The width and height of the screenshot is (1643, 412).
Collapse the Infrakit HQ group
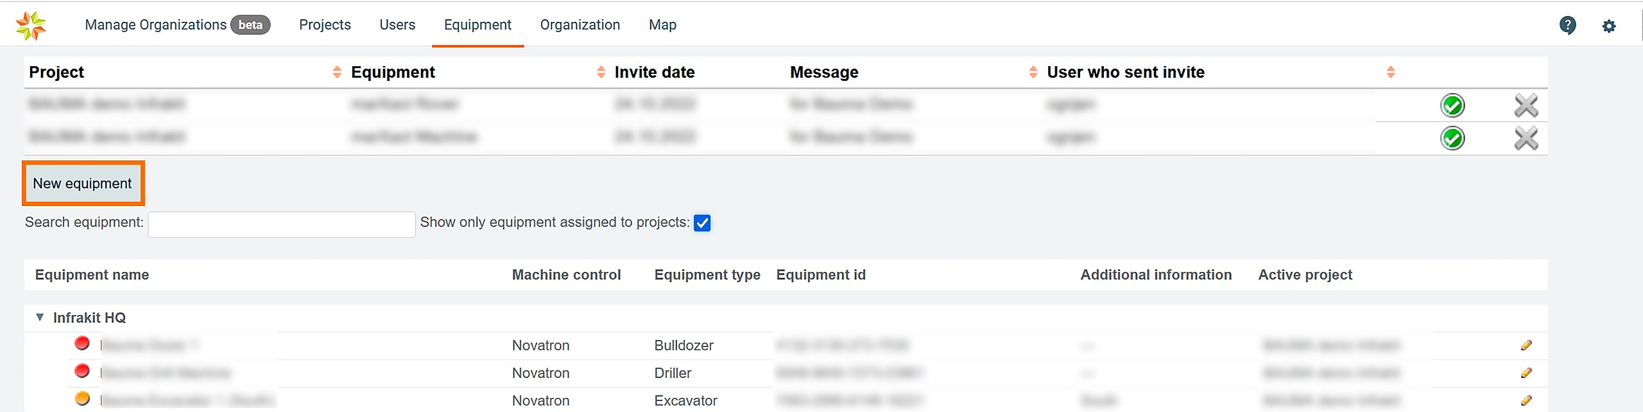(40, 318)
